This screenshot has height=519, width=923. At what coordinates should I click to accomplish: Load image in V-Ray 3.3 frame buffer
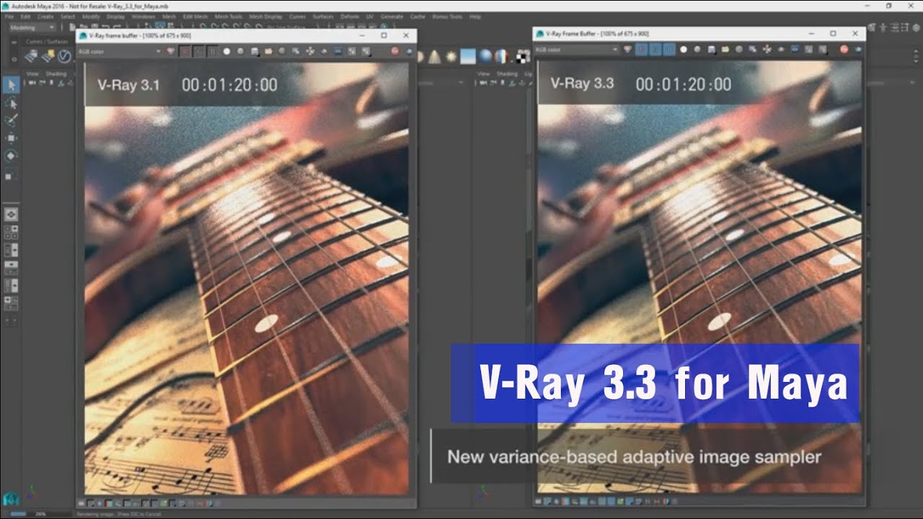(725, 50)
